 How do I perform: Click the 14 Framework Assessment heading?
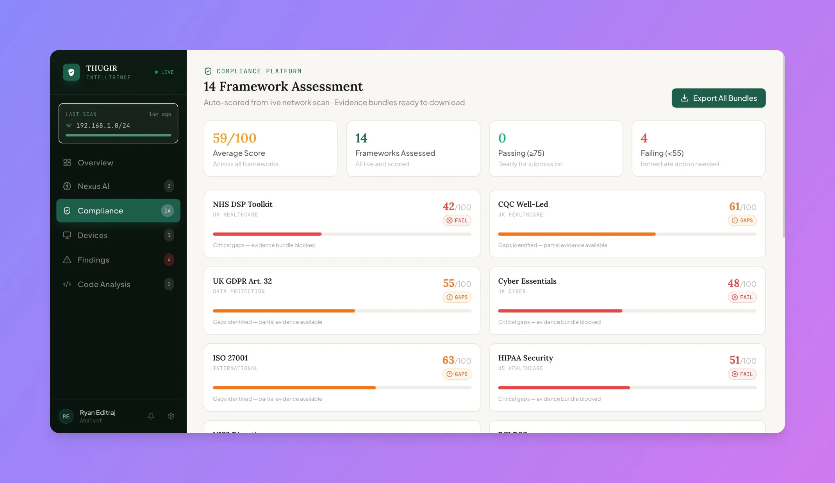pos(283,86)
